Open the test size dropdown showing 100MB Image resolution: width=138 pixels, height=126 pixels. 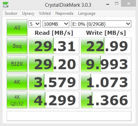pyautogui.click(x=56, y=24)
